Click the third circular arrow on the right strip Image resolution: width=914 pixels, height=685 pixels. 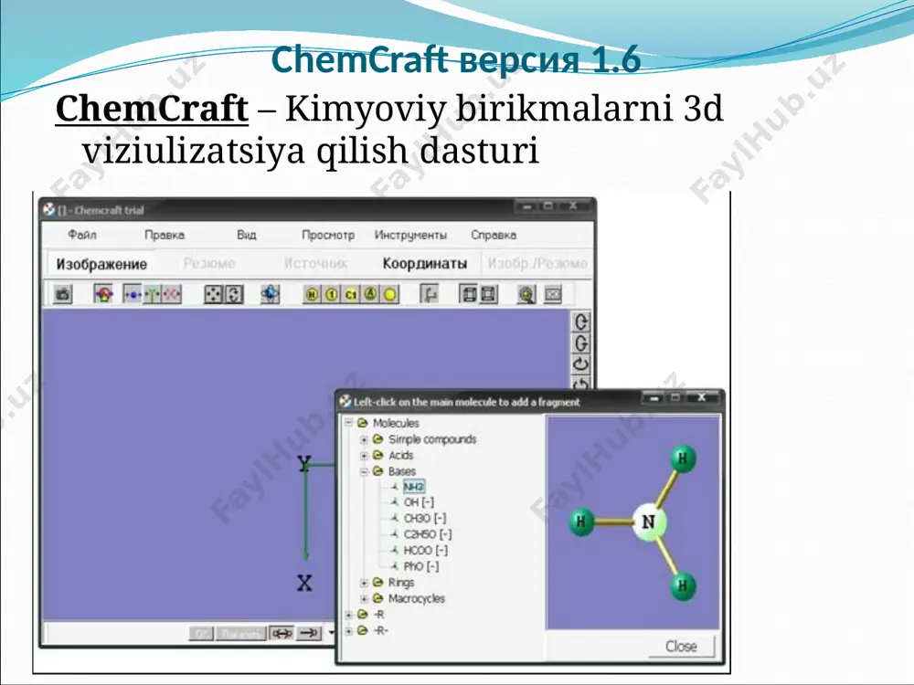[581, 364]
